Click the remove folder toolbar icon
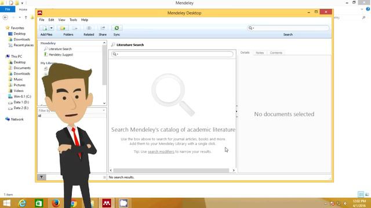 click(x=75, y=28)
